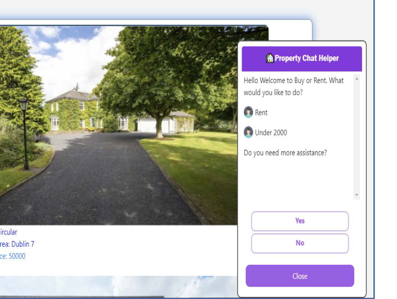Open the next property image below
397x299 pixels.
(x=119, y=287)
